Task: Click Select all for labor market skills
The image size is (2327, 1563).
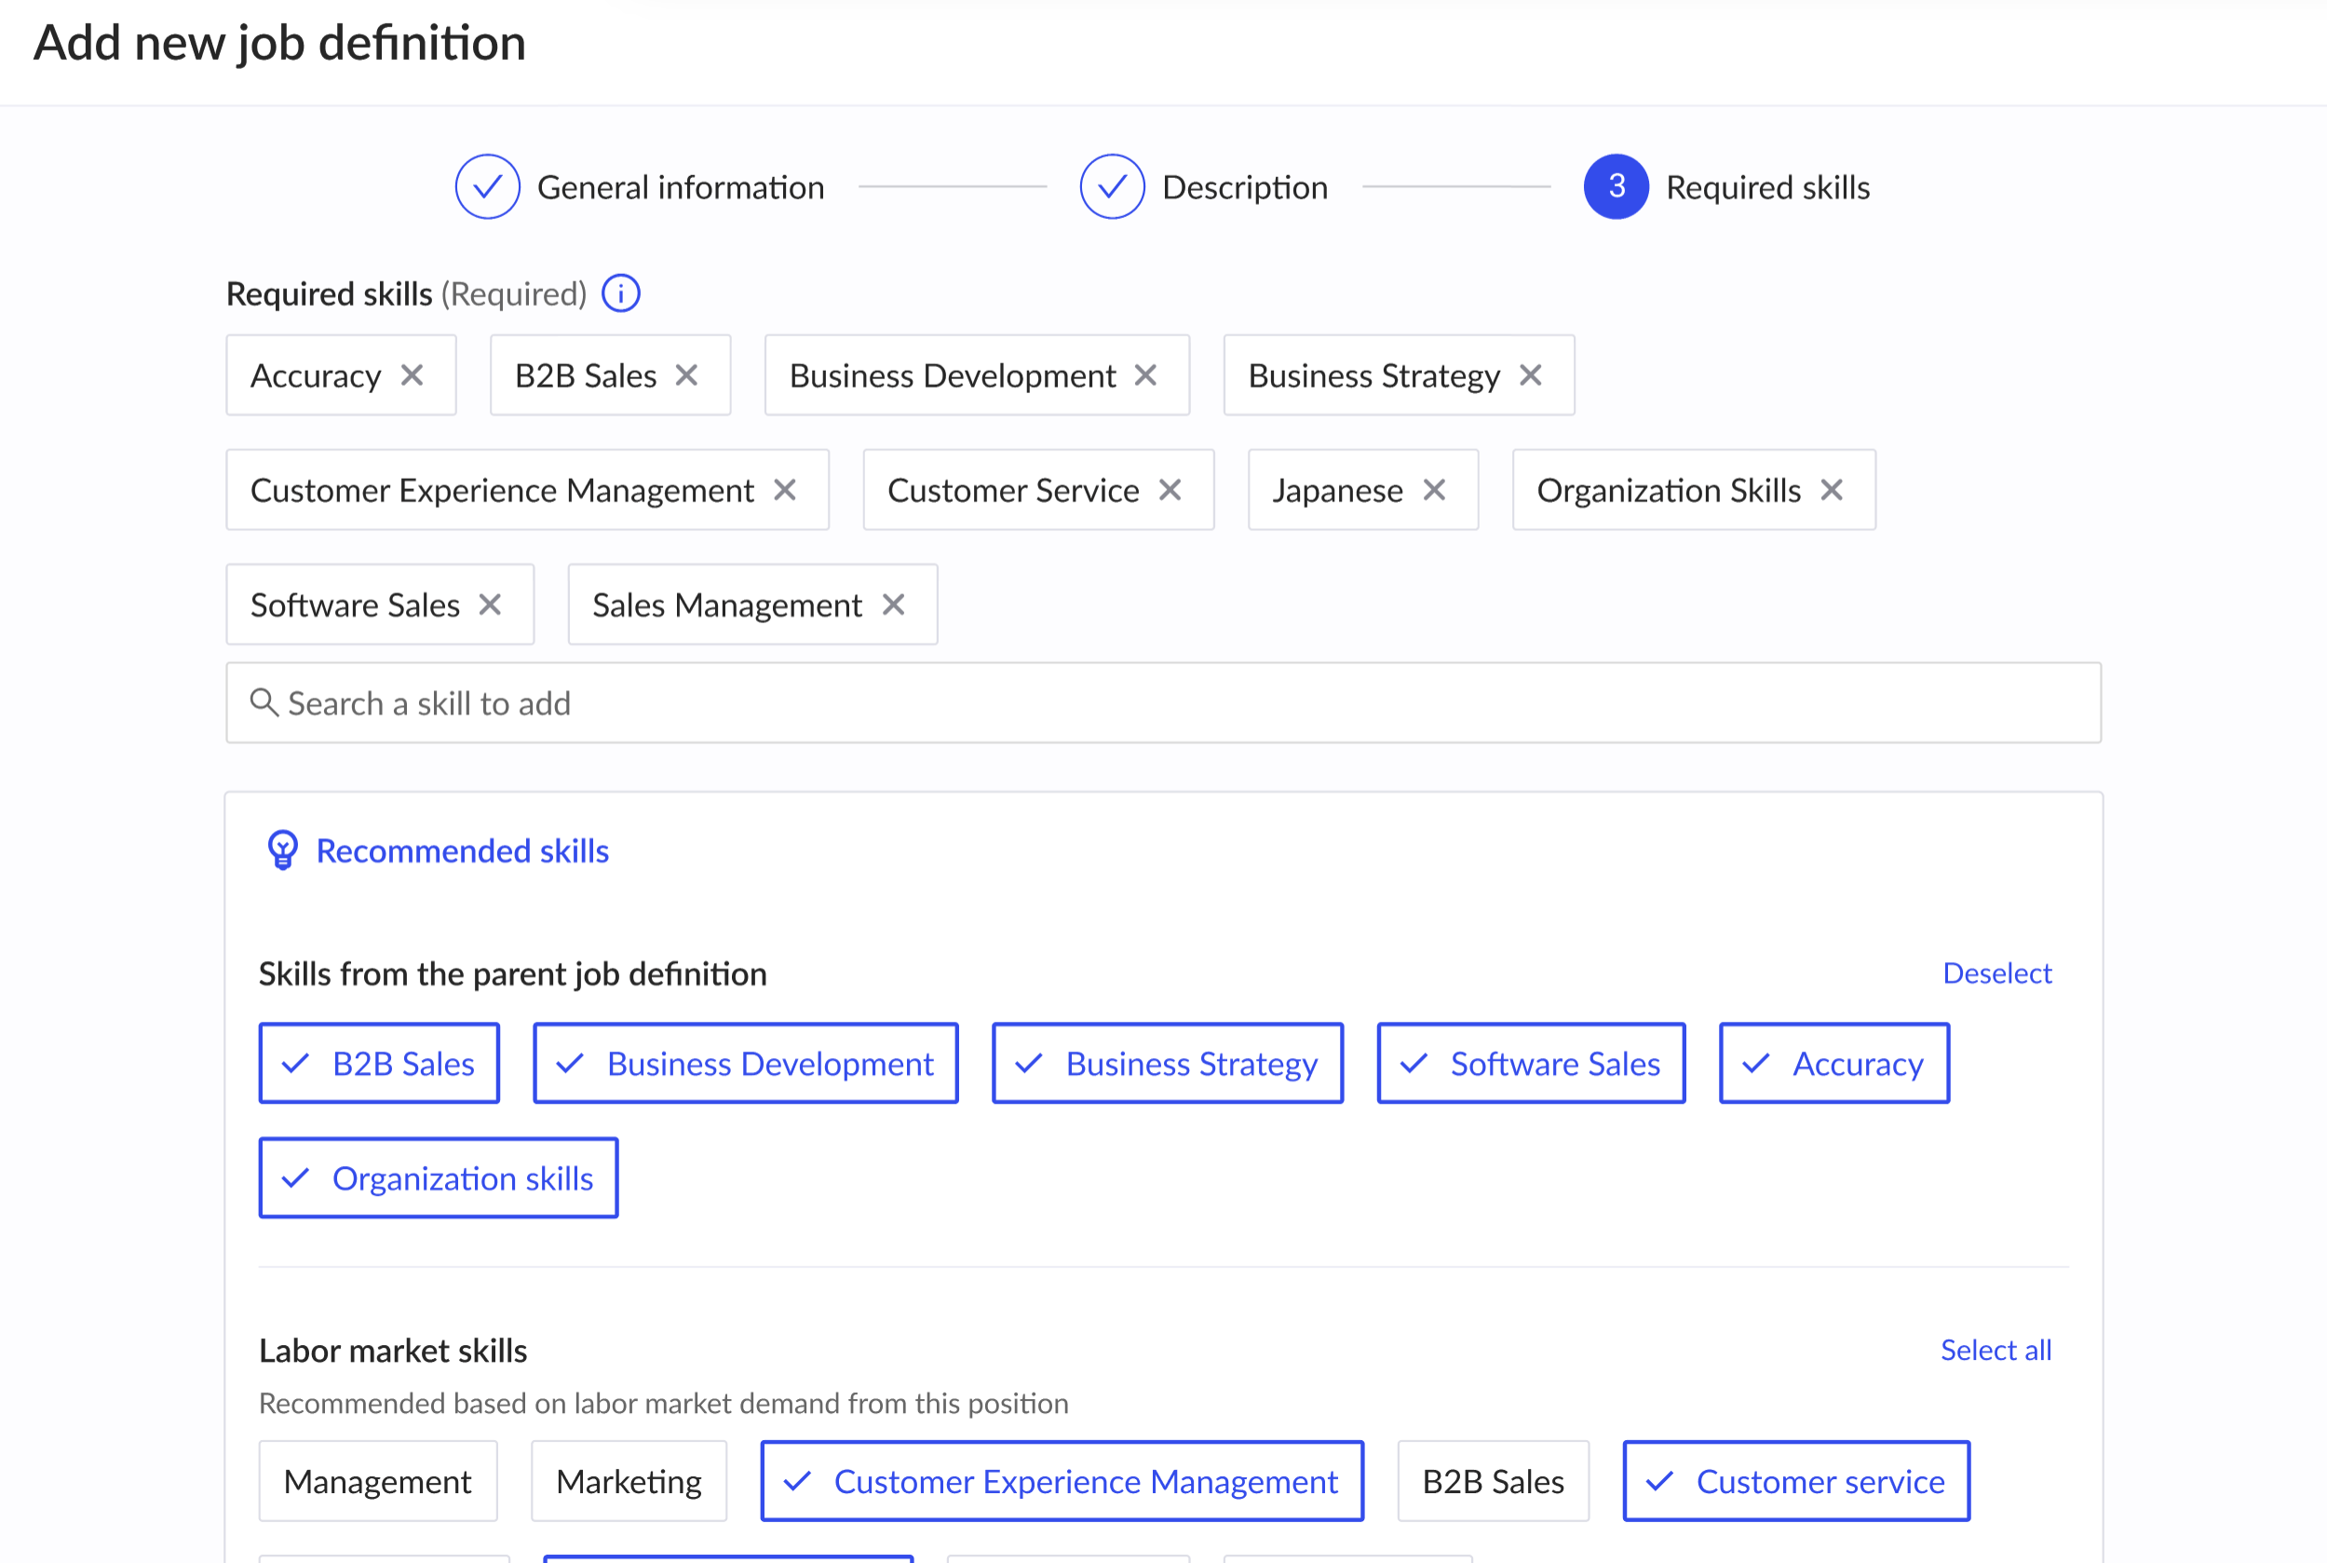Action: click(1996, 1350)
